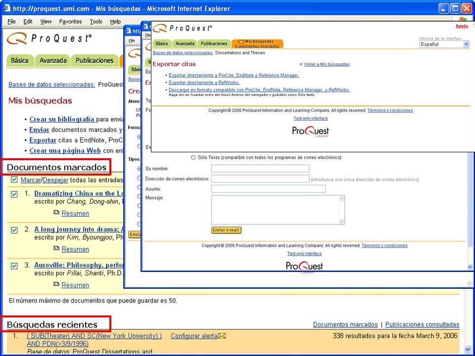
Task: Click the abstract icon beside Resumen for Pillai, Shanti
Action: click(x=56, y=284)
